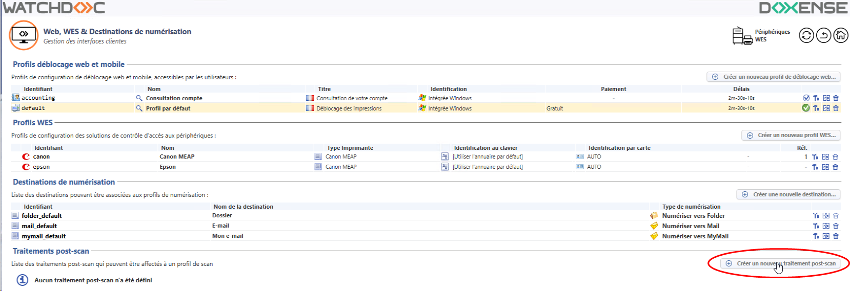Delete the default web unlock profile
Image resolution: width=850 pixels, height=291 pixels.
836,108
